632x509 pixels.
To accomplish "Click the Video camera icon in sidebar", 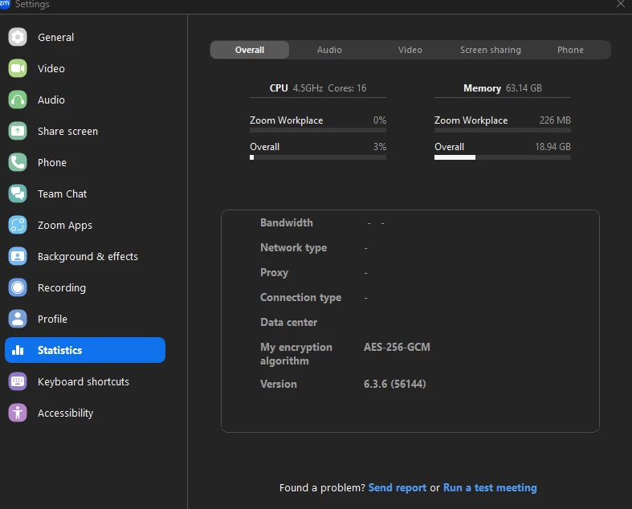I will [18, 68].
